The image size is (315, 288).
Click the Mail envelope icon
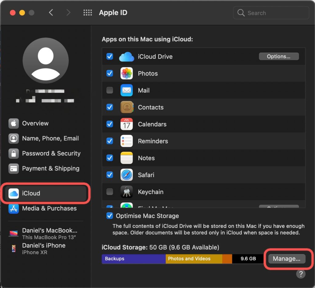click(x=126, y=90)
